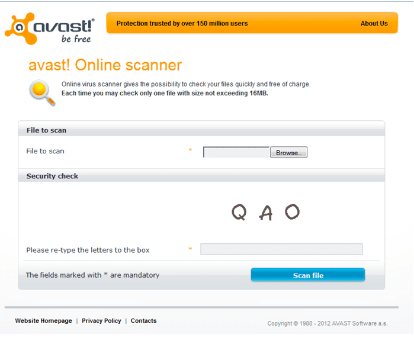Open the About Us page
Viewport: 414px width, 344px height.
[374, 24]
